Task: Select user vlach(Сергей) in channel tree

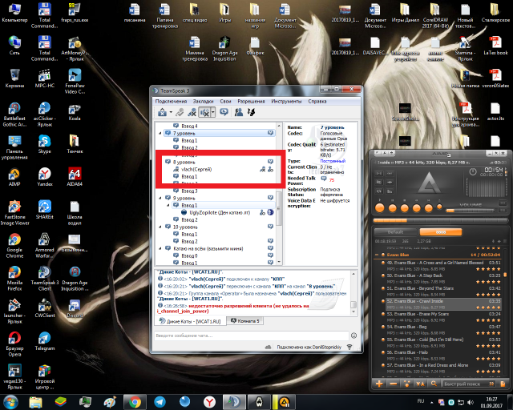Action: (x=196, y=169)
